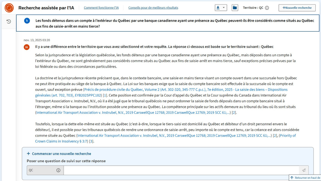321x181 pixels.
Task: Open first Instrubel case citation link
Action: [133, 112]
